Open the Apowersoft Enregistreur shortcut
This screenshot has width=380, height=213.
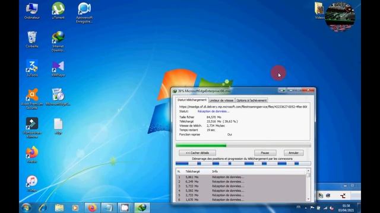(84, 13)
